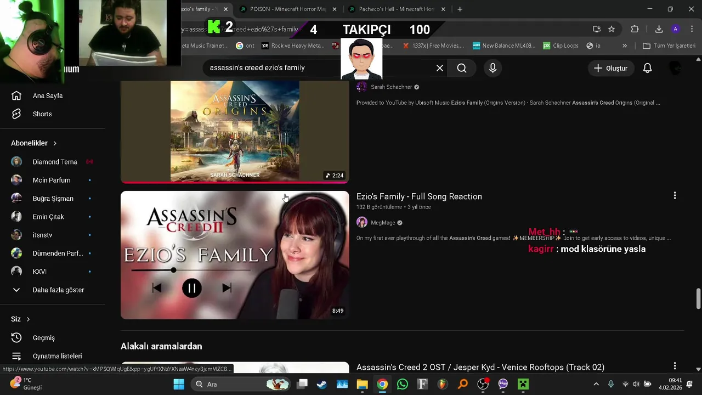
Task: Click the Assassin's Creed Origins video thumbnail
Action: point(235,132)
